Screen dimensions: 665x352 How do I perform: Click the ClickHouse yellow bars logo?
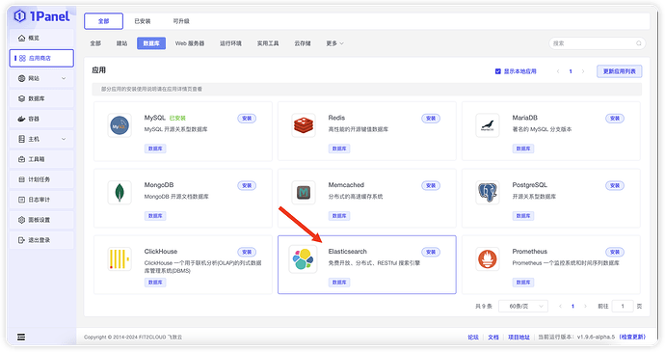tap(120, 259)
